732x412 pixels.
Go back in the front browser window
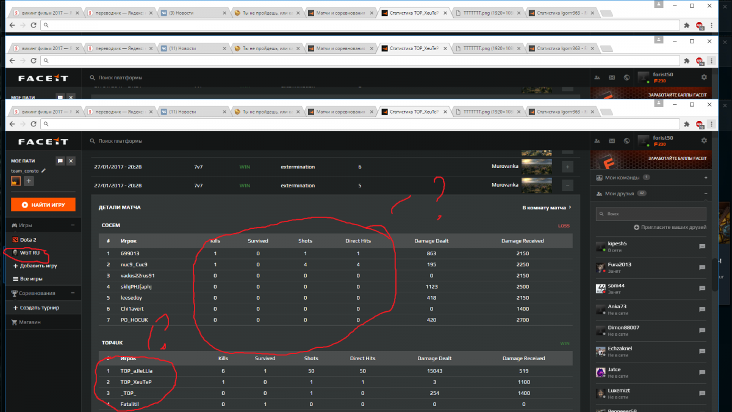point(12,124)
